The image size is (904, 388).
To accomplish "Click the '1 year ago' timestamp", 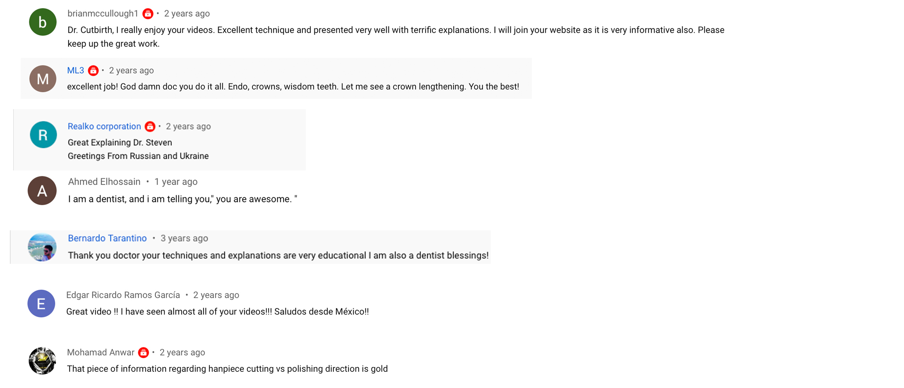I will (x=176, y=182).
